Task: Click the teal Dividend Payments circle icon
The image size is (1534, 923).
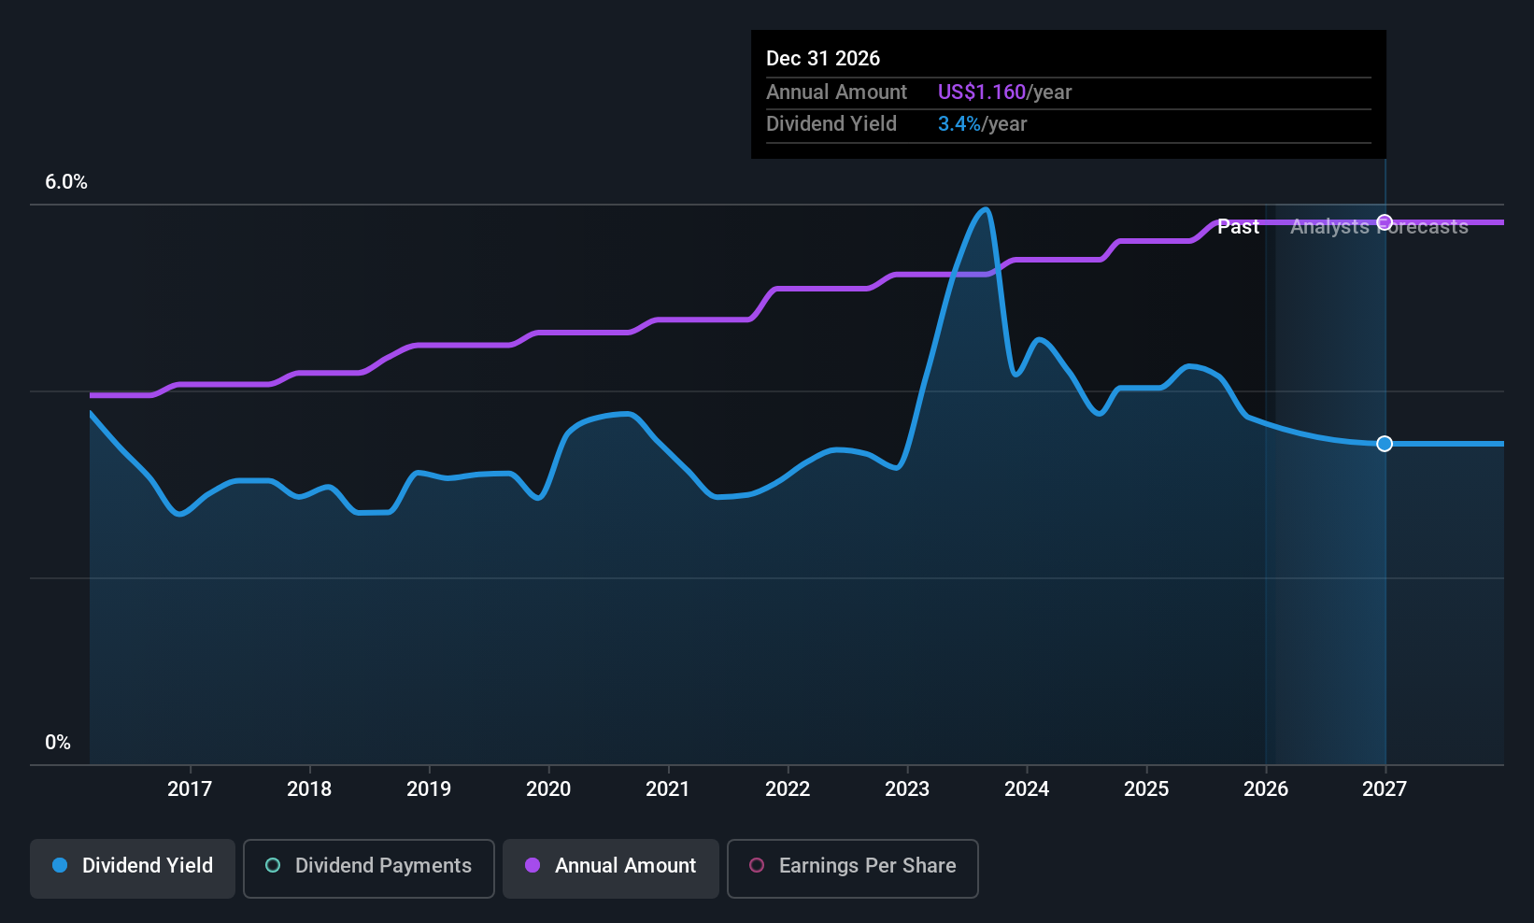Action: click(x=273, y=866)
